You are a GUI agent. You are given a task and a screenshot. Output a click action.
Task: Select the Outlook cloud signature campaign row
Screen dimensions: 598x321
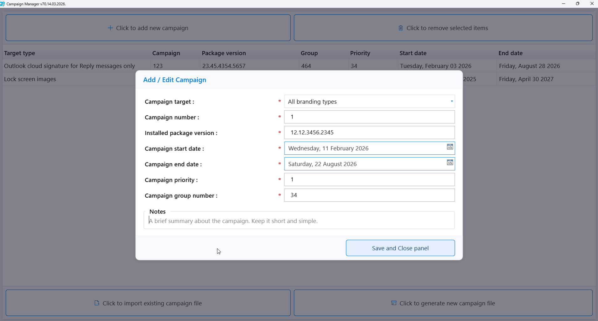[70, 66]
